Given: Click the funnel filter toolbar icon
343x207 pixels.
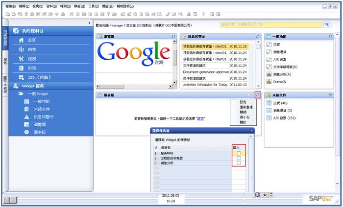Looking at the screenshot, I should (108, 14).
